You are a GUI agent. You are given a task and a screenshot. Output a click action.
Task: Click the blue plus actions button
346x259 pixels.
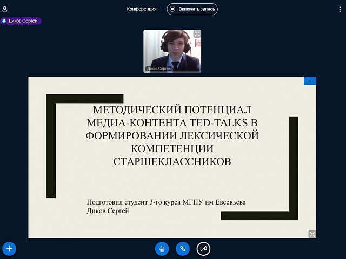pos(9,249)
